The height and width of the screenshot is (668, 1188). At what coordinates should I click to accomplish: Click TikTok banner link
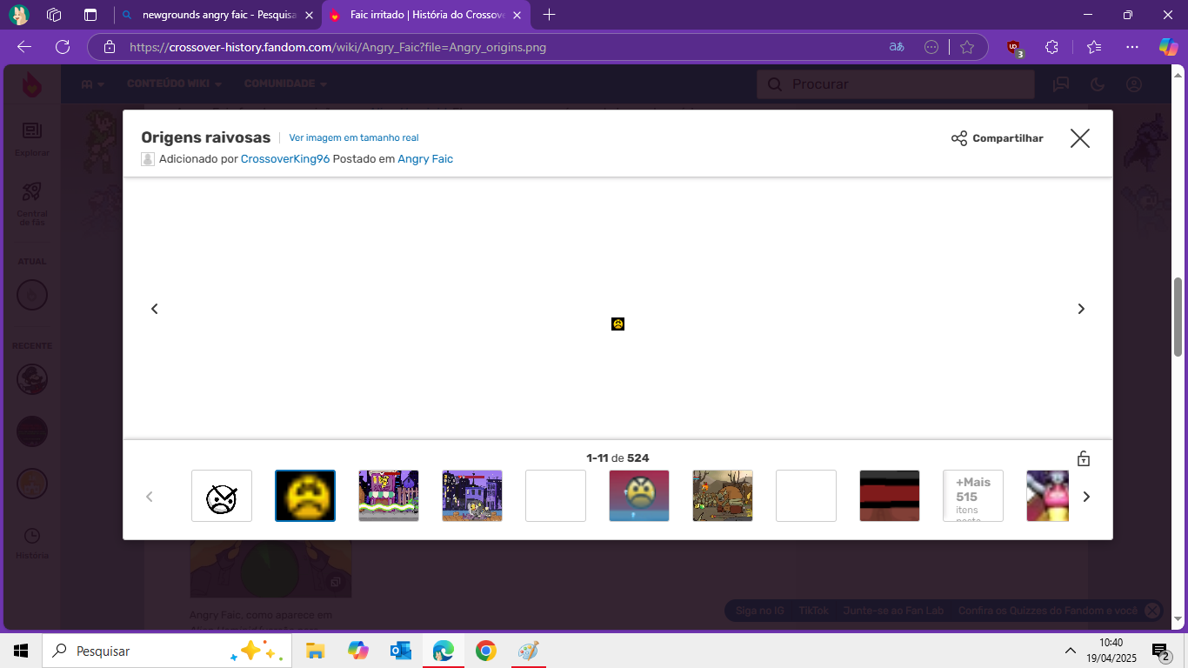pos(813,611)
